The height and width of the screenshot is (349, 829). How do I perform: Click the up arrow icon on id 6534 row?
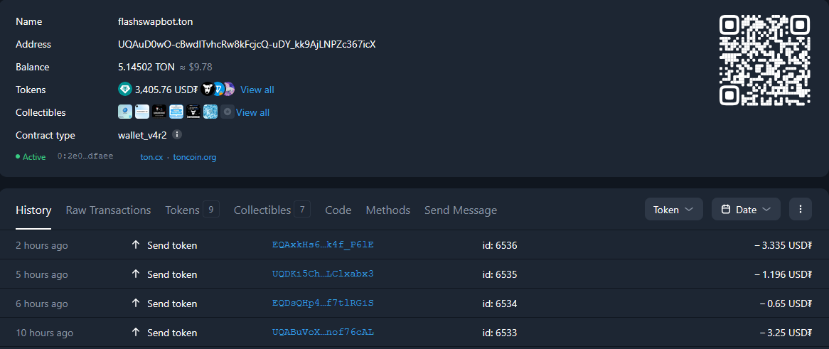[136, 304]
